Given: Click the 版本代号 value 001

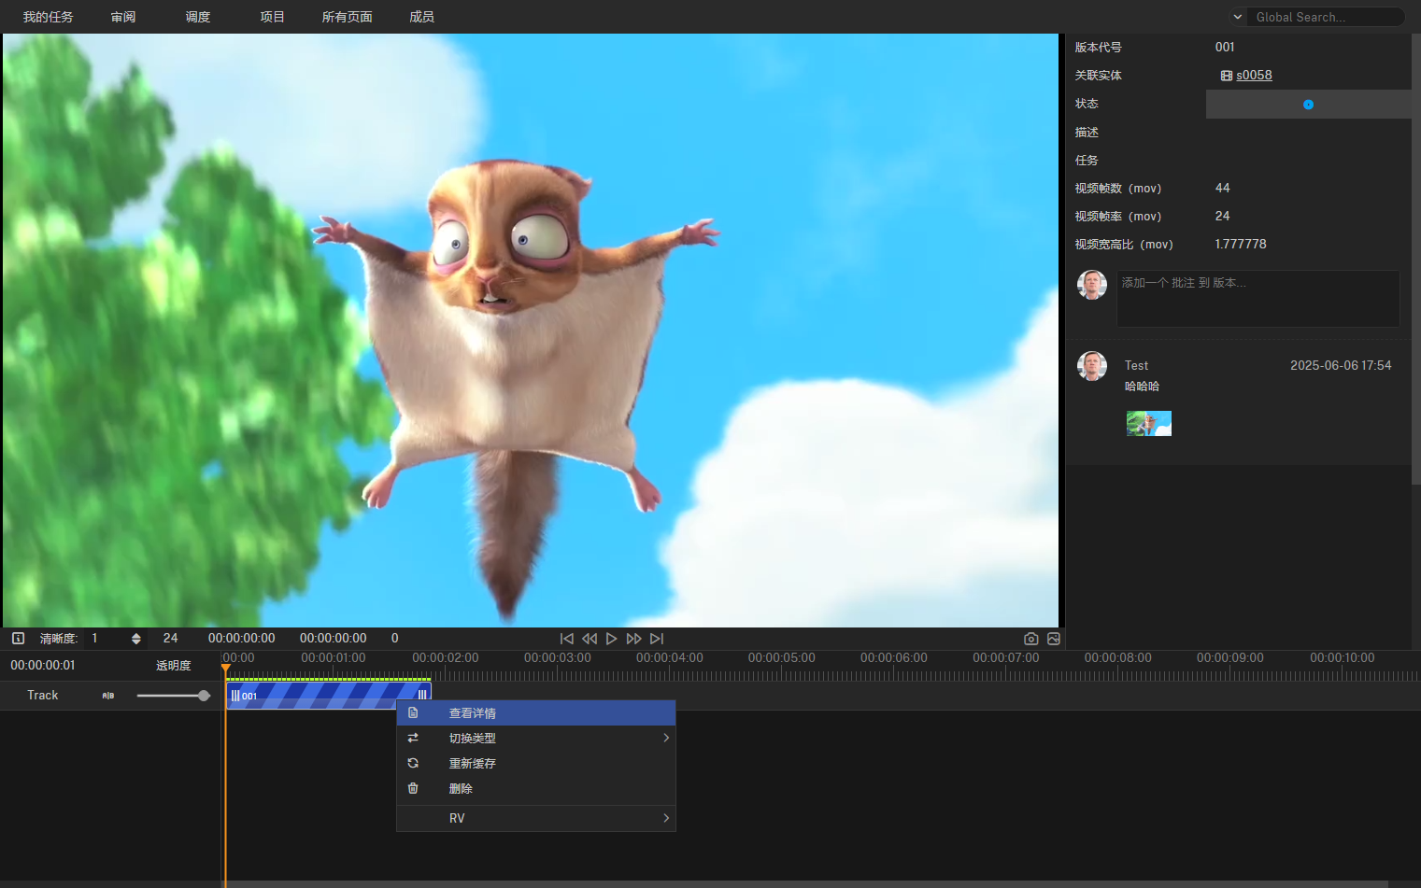Looking at the screenshot, I should (1225, 48).
